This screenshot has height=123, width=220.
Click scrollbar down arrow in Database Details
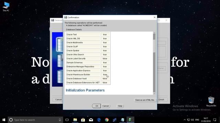pyautogui.click(x=154, y=93)
